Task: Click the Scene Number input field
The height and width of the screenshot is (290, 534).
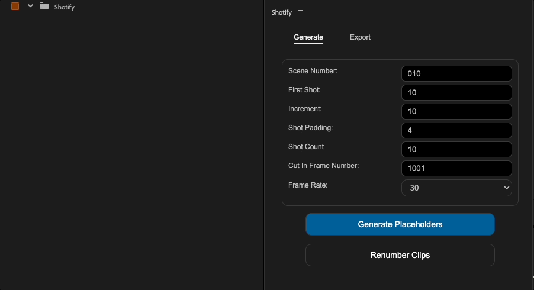Action: click(x=456, y=73)
